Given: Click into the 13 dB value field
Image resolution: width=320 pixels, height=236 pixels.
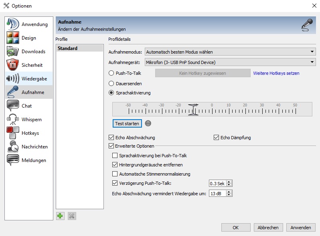Looking at the screenshot, I should [x=218, y=194].
